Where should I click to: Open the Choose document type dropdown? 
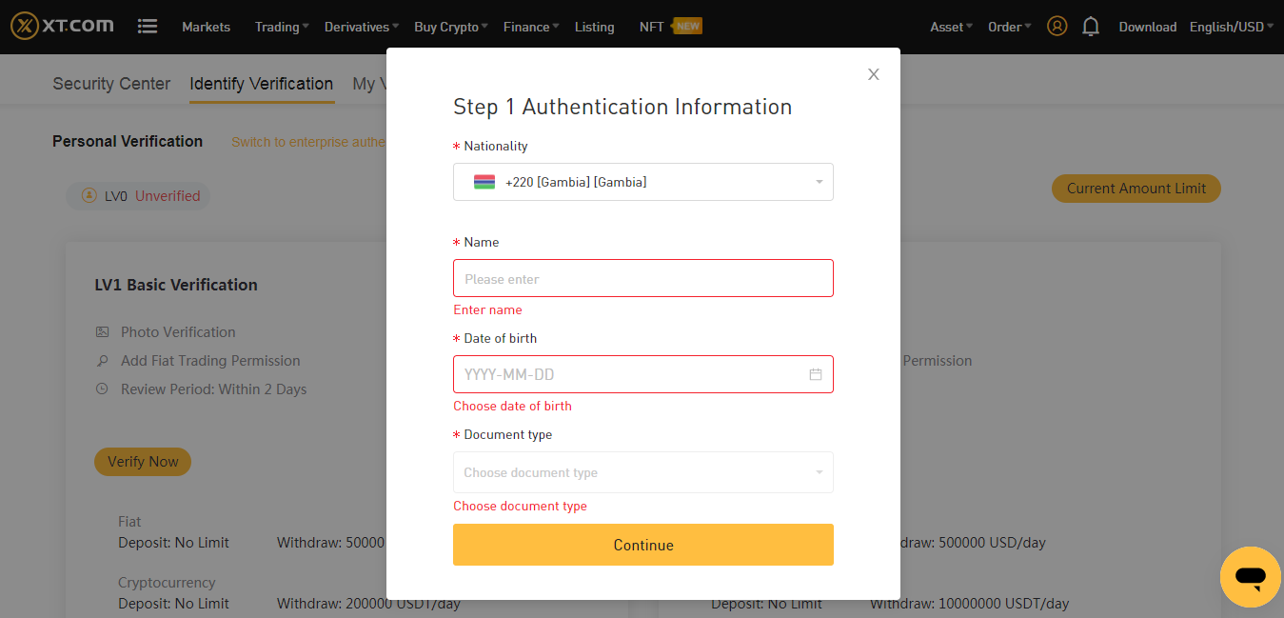click(x=642, y=472)
